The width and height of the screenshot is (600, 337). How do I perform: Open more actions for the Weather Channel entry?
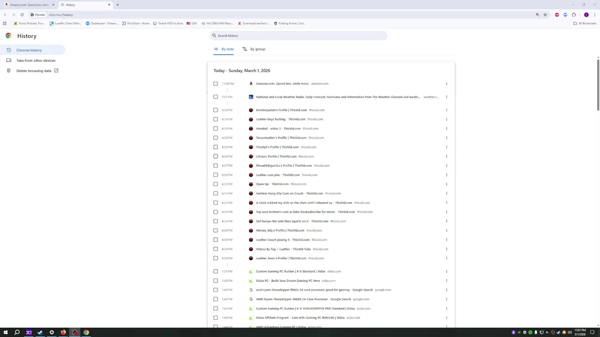446,97
